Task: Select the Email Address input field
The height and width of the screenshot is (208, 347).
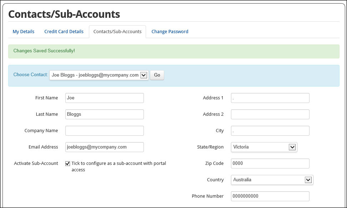Action: coord(105,147)
